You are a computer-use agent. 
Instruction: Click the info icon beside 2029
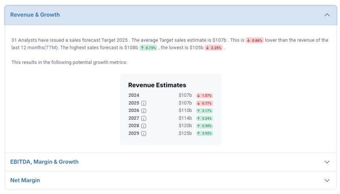pyautogui.click(x=144, y=134)
